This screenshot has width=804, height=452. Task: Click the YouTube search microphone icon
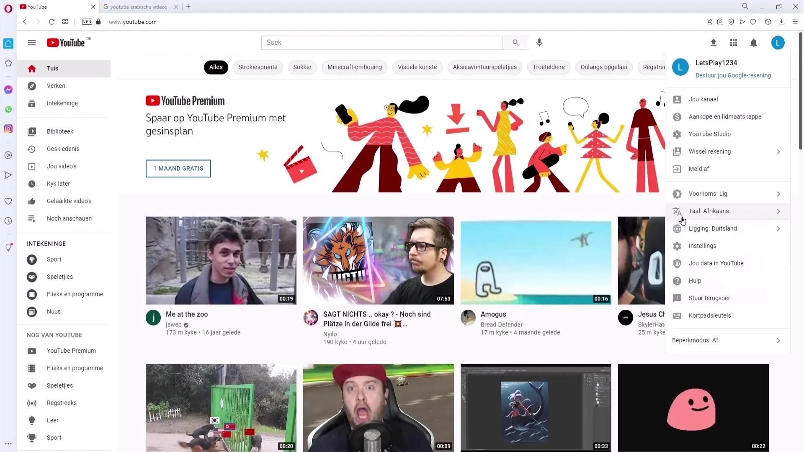tap(540, 43)
